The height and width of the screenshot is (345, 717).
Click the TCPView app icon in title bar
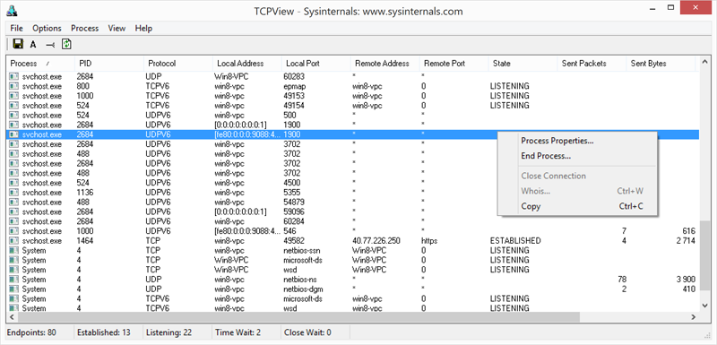coord(13,10)
